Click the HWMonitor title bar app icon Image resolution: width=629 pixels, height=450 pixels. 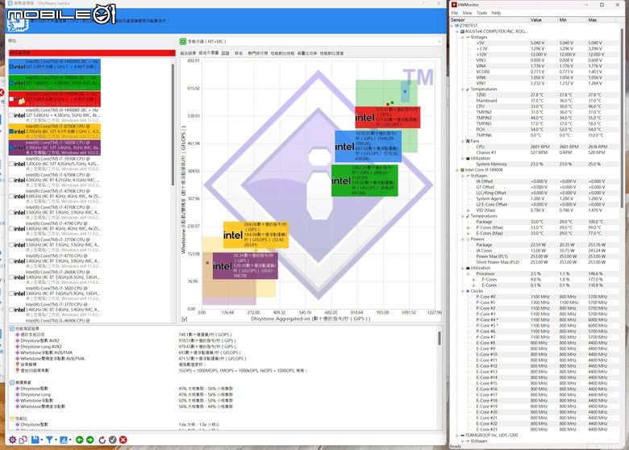coord(454,5)
